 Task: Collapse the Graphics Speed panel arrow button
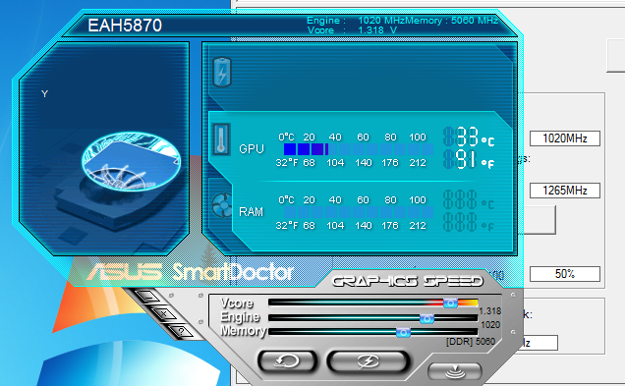(455, 371)
